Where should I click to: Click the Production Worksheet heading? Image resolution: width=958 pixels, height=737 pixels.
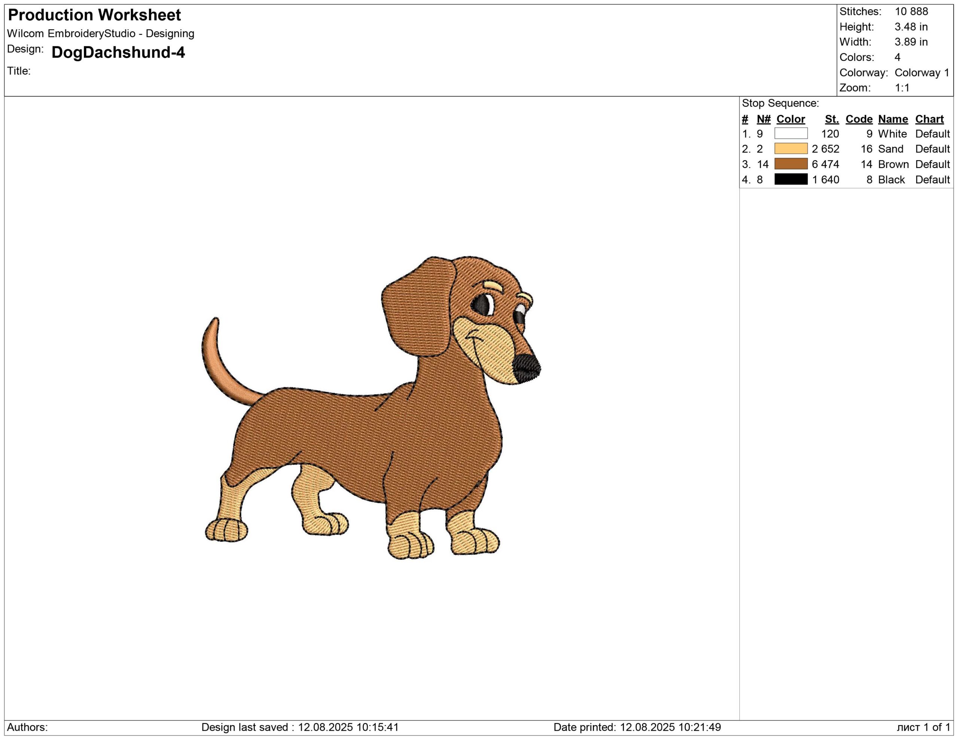coord(94,15)
